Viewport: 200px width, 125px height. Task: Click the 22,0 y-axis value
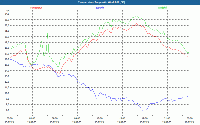tap(7, 25)
